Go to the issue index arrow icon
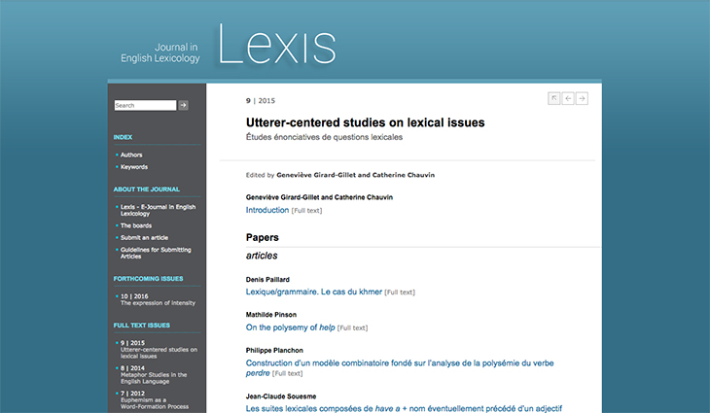This screenshot has height=413, width=710. point(553,98)
